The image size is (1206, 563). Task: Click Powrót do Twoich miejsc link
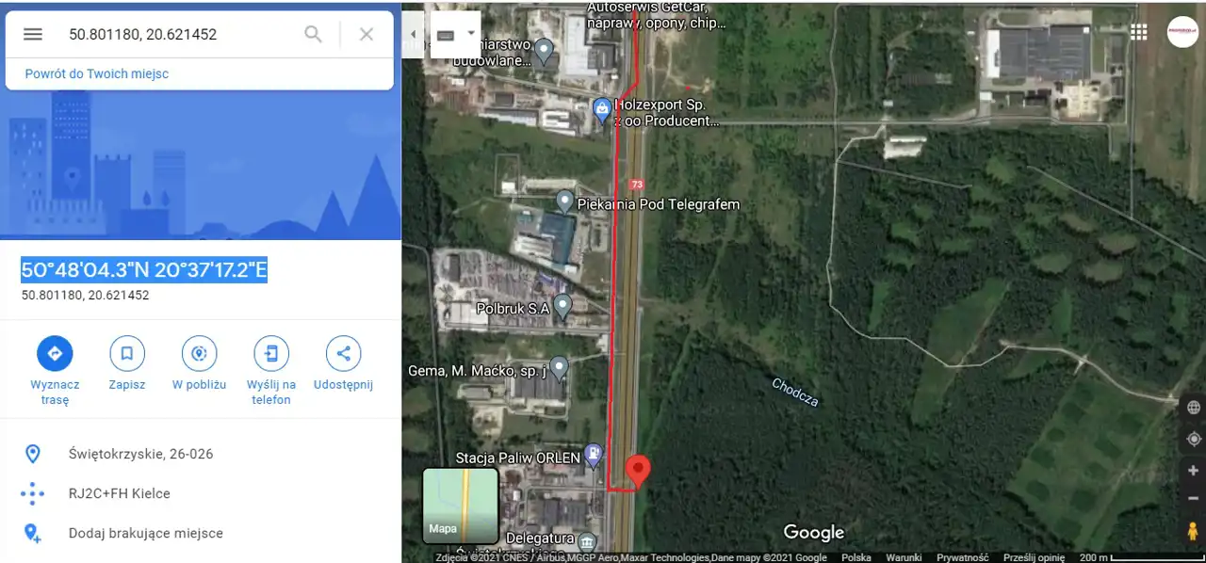click(x=97, y=73)
